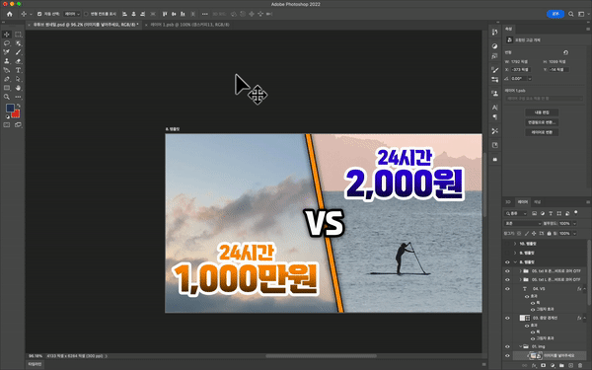Swap foreground and background colors arrow
Image resolution: width=592 pixels, height=370 pixels.
(x=19, y=106)
